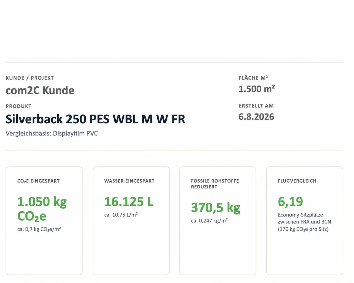Click 'FOSSILE ROHSTOFFE REDUZIERT' card heading

(x=215, y=184)
